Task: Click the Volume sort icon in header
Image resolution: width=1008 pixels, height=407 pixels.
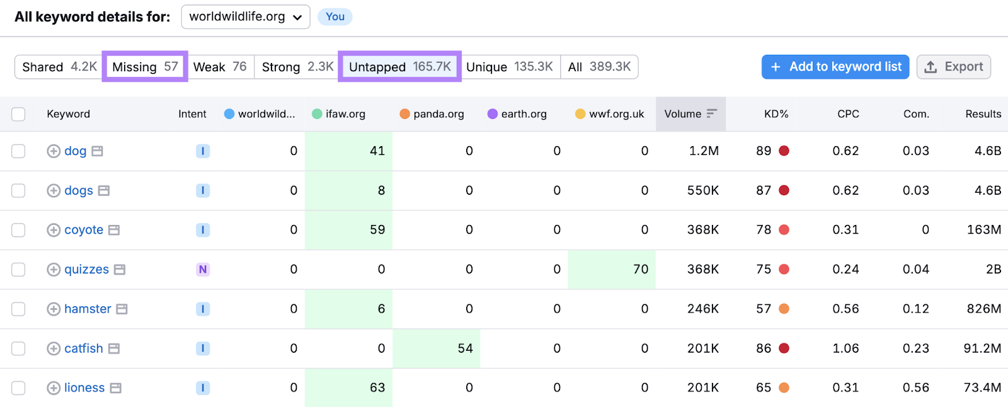Action: point(712,114)
